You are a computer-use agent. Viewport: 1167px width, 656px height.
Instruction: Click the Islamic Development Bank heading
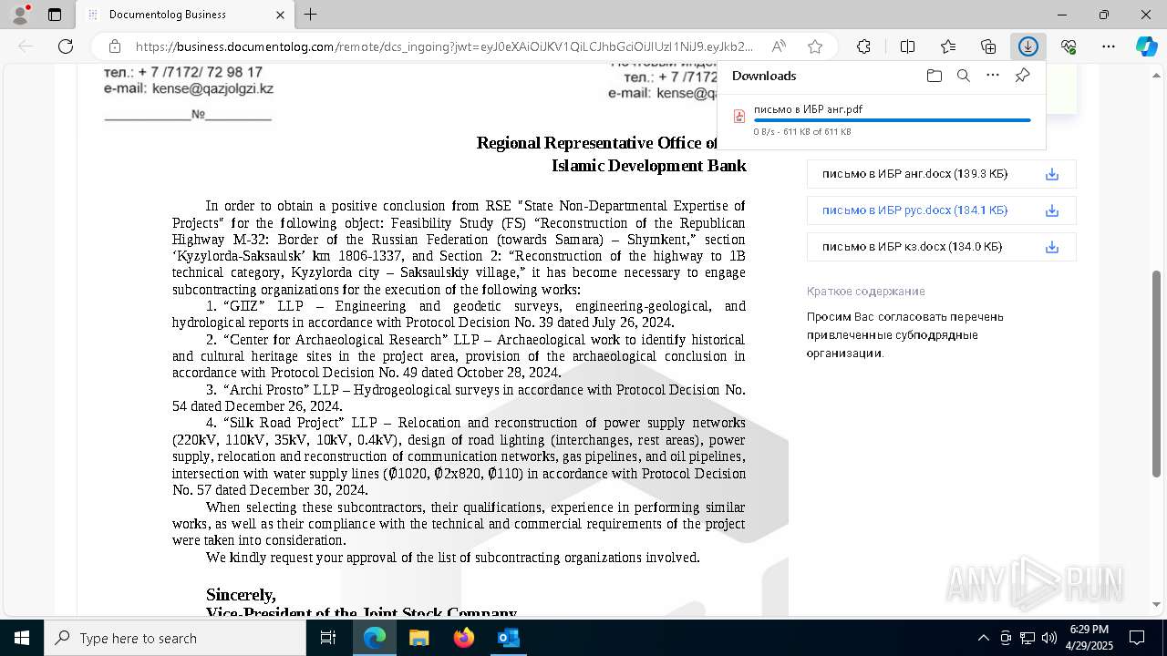click(x=649, y=166)
